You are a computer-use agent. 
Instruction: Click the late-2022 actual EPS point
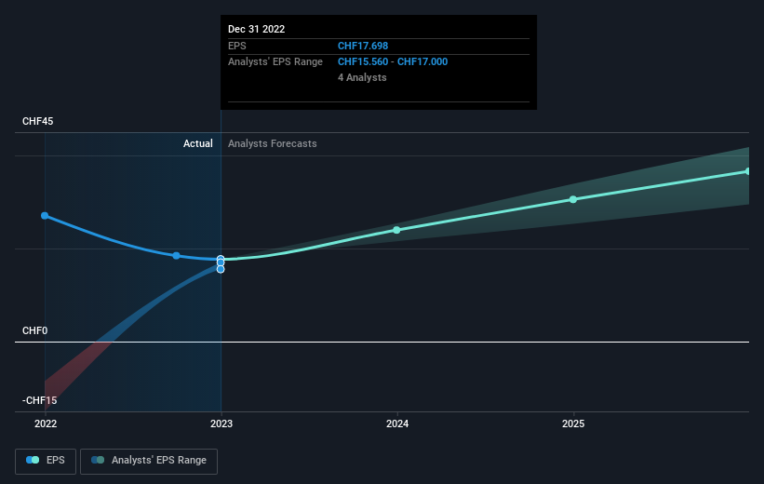coord(177,255)
